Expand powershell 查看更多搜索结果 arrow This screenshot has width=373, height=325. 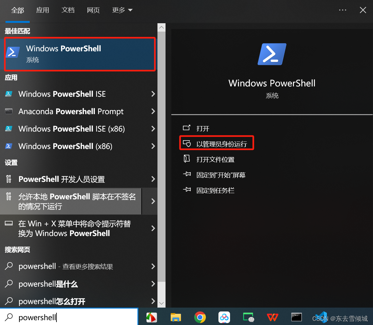pyautogui.click(x=153, y=266)
